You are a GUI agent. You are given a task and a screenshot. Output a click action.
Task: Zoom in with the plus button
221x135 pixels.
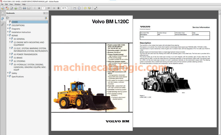[x=58, y=8]
